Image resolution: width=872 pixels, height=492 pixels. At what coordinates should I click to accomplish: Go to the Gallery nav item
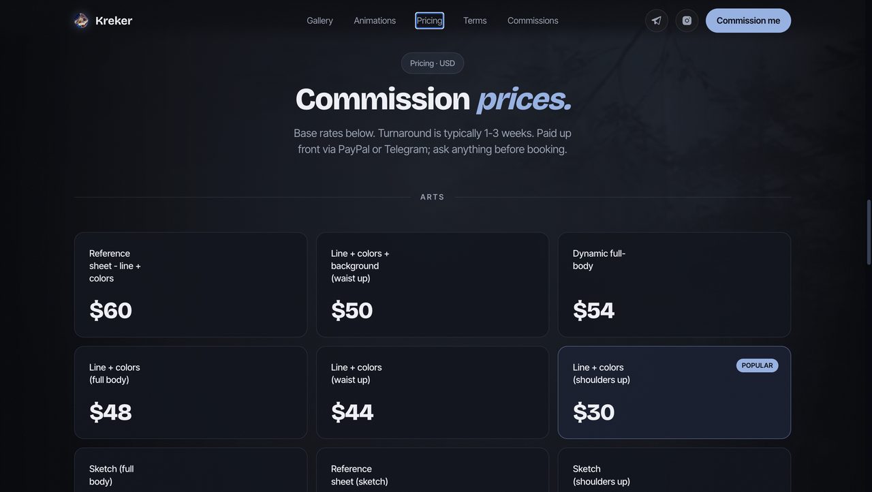click(x=320, y=20)
